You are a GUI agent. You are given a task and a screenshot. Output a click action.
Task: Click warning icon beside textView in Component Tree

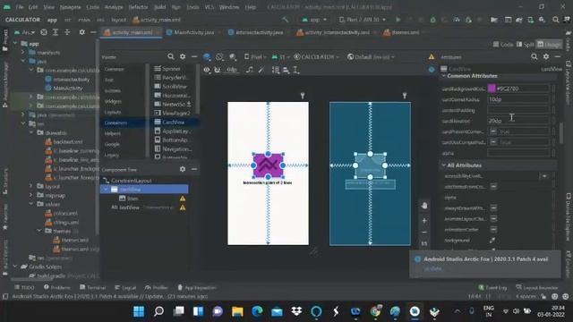[x=183, y=208]
